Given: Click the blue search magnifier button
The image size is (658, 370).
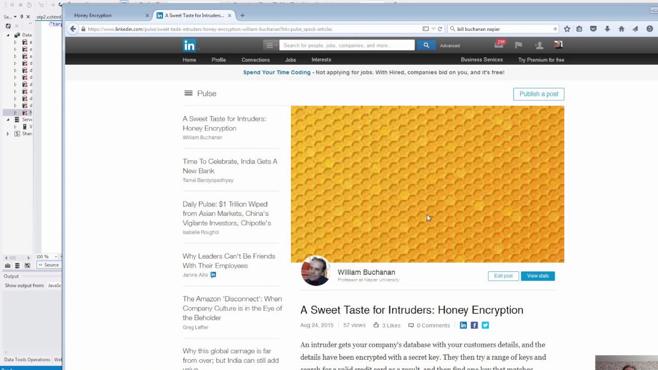Looking at the screenshot, I should point(426,45).
